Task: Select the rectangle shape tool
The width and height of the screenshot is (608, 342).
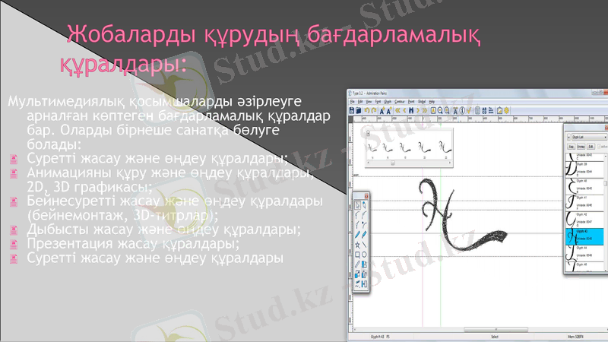Action: 357,255
